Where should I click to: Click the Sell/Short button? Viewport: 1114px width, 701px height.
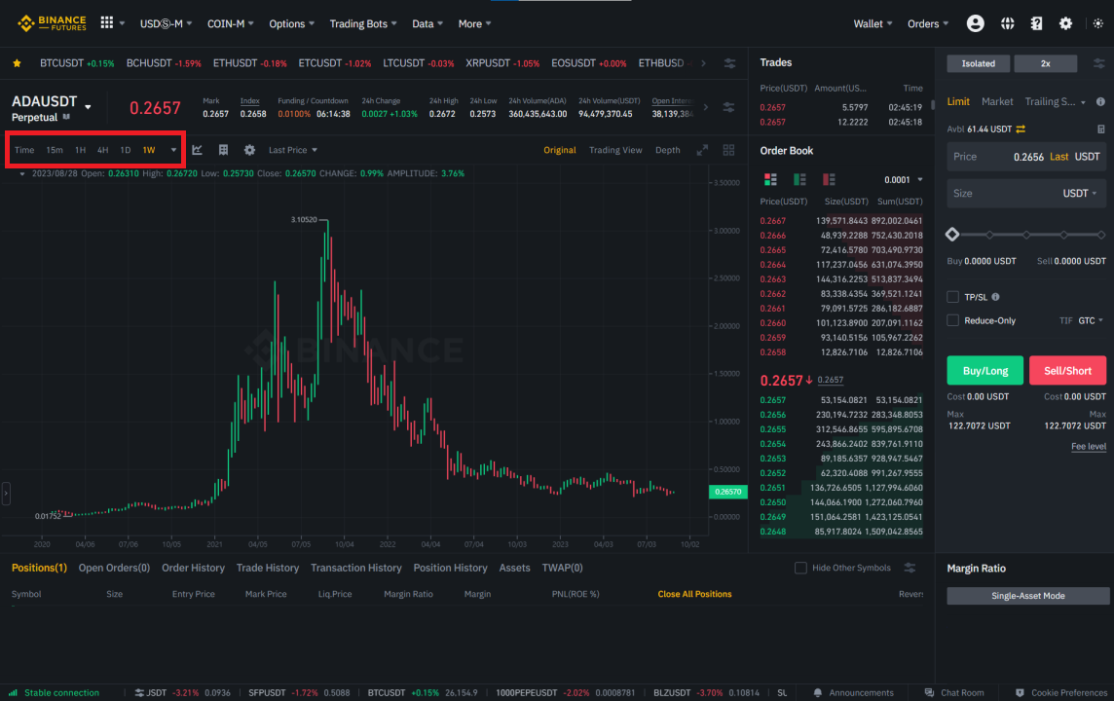pyautogui.click(x=1067, y=370)
